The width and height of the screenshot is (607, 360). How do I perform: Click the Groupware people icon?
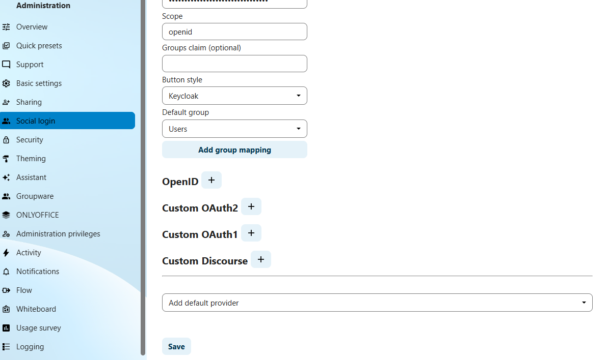tap(6, 196)
